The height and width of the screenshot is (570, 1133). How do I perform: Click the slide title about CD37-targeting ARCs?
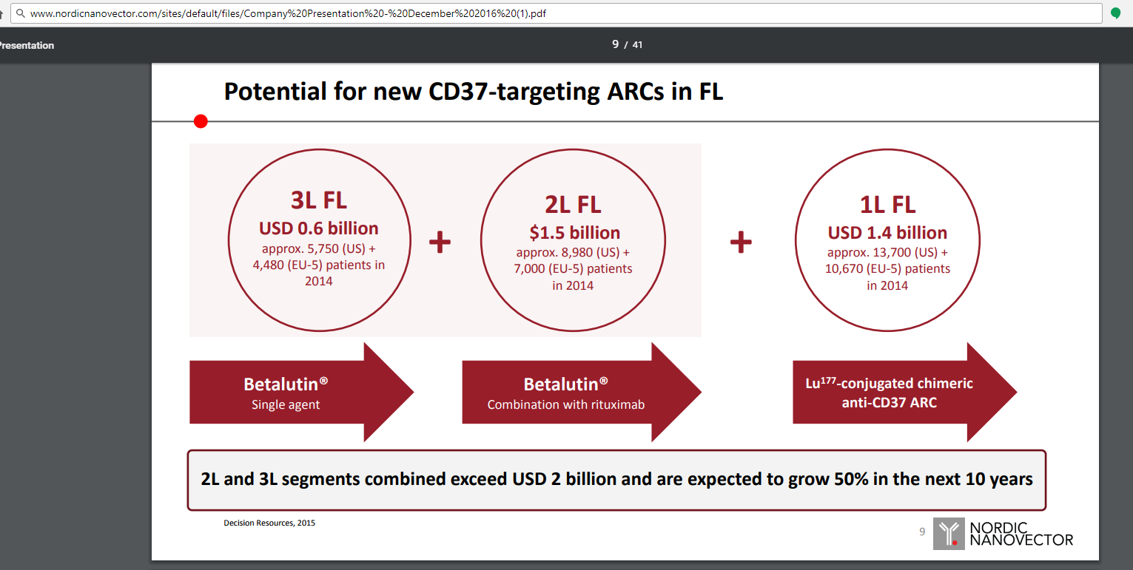pos(474,92)
